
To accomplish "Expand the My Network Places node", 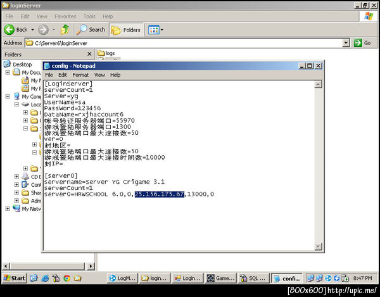I will point(8,208).
